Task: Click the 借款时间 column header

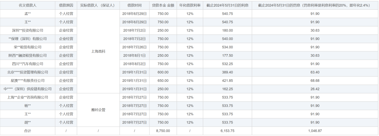Action: (x=134, y=5)
